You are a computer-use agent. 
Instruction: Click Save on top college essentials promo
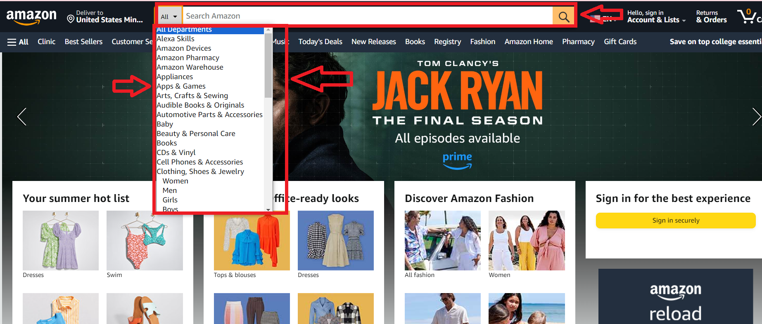point(716,42)
